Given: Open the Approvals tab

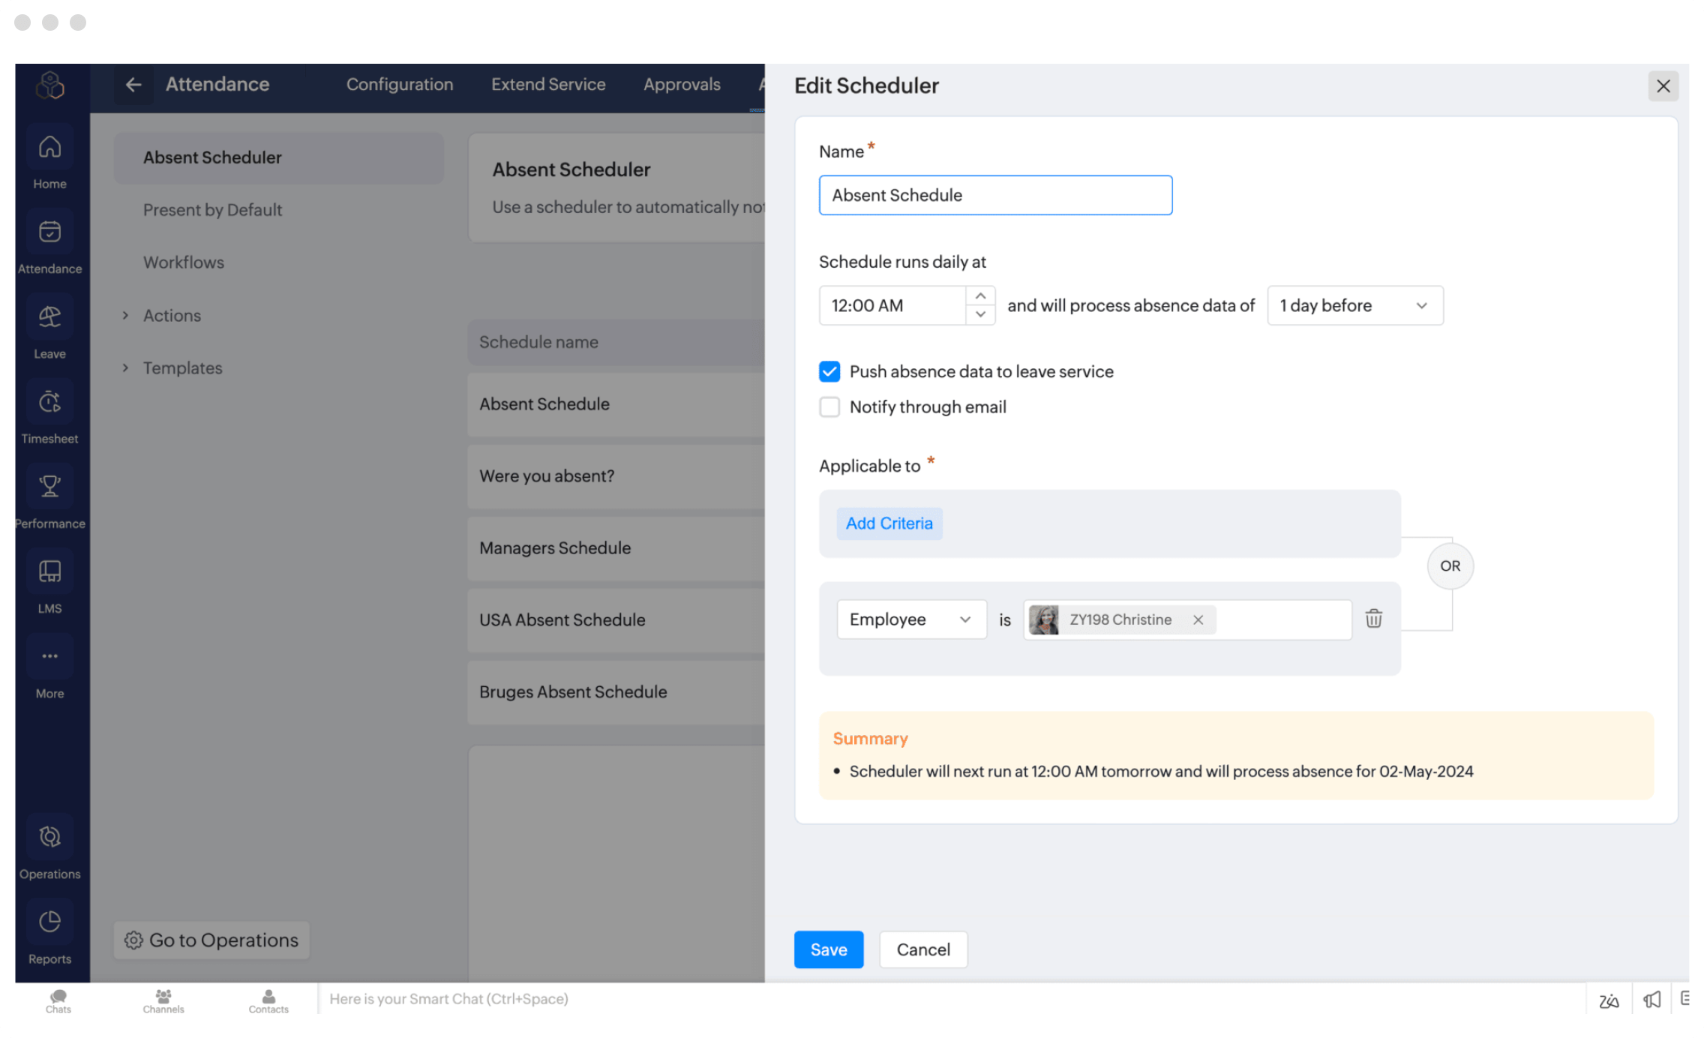Looking at the screenshot, I should click(681, 85).
